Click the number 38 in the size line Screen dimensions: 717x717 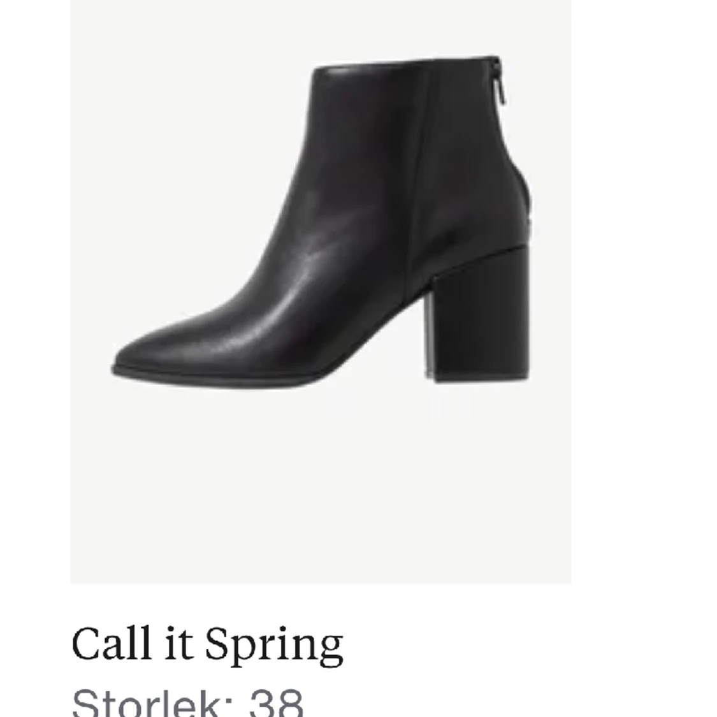(x=276, y=703)
